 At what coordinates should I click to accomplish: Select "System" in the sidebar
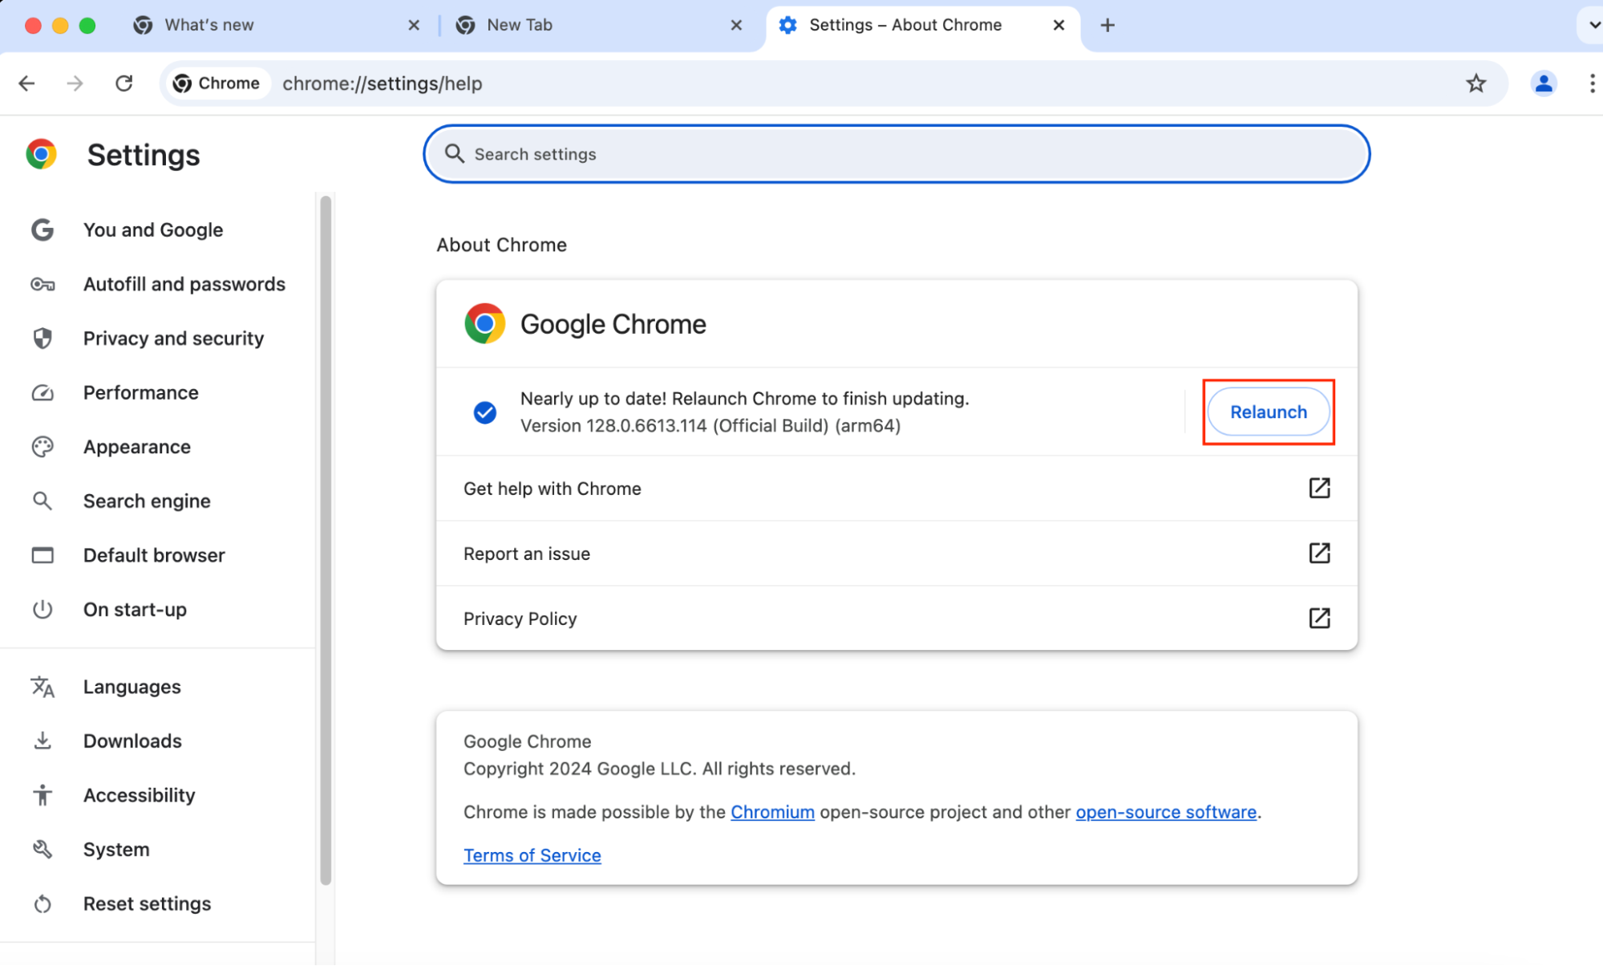[116, 849]
